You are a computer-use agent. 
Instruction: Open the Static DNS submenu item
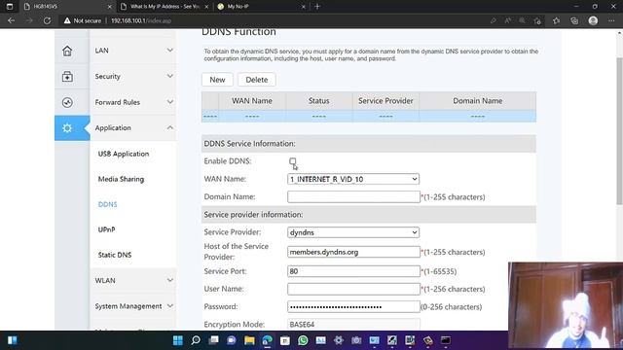point(115,255)
